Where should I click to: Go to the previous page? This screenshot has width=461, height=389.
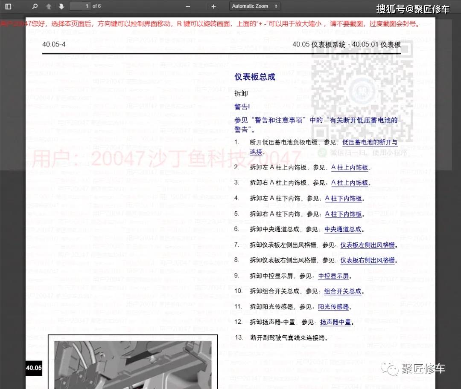click(x=49, y=6)
